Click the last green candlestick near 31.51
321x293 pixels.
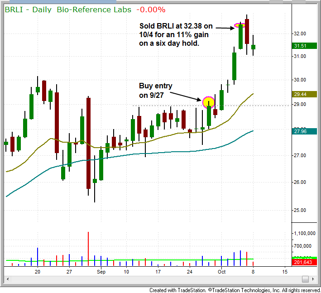click(253, 47)
